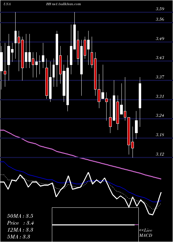Click the BB ns1.bullkhan.com chart title
The height and width of the screenshot is (242, 173).
(63, 4)
